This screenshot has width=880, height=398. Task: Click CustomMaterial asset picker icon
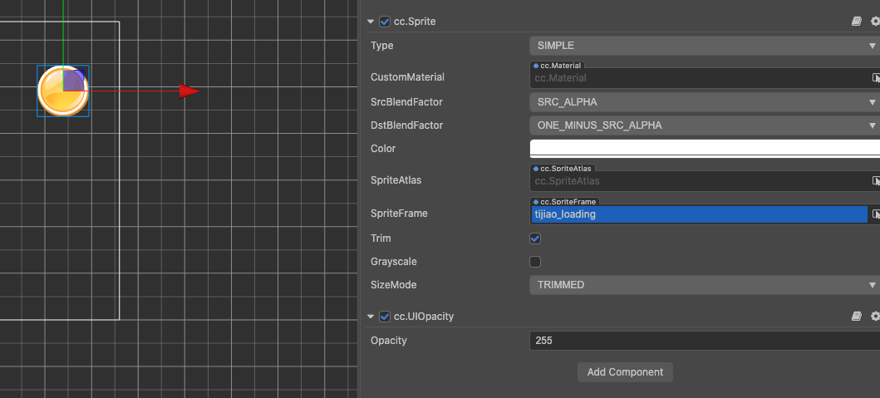click(876, 77)
